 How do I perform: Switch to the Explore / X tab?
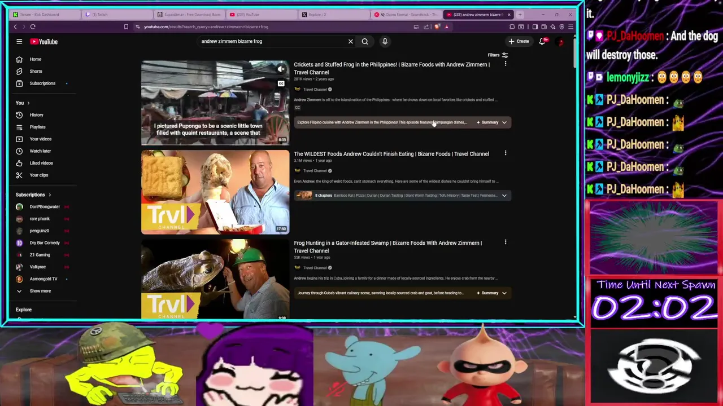pyautogui.click(x=333, y=14)
